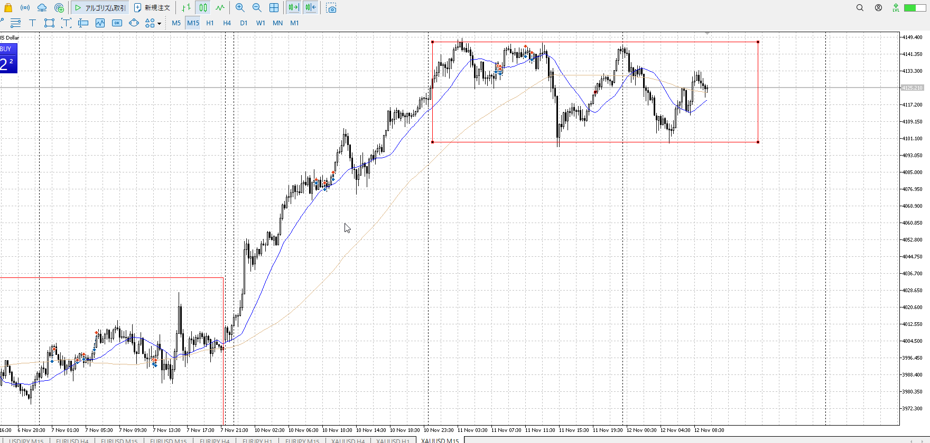Select the rectangle shape drawing tool
The height and width of the screenshot is (443, 930).
[x=49, y=23]
